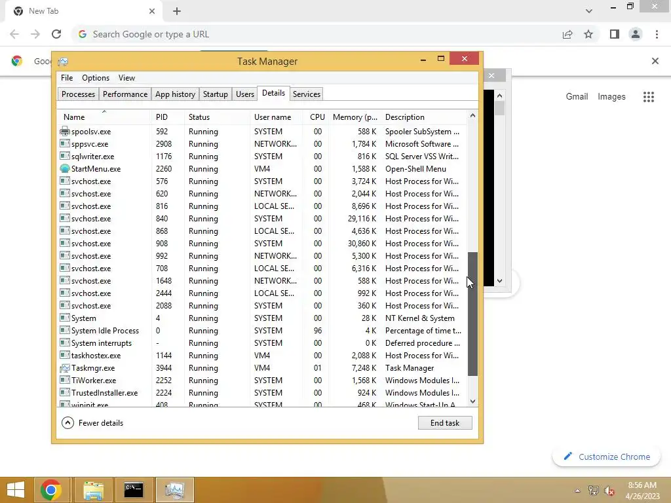This screenshot has height=503, width=671.
Task: Collapse Task Manager with Fewer details
Action: pos(93,423)
